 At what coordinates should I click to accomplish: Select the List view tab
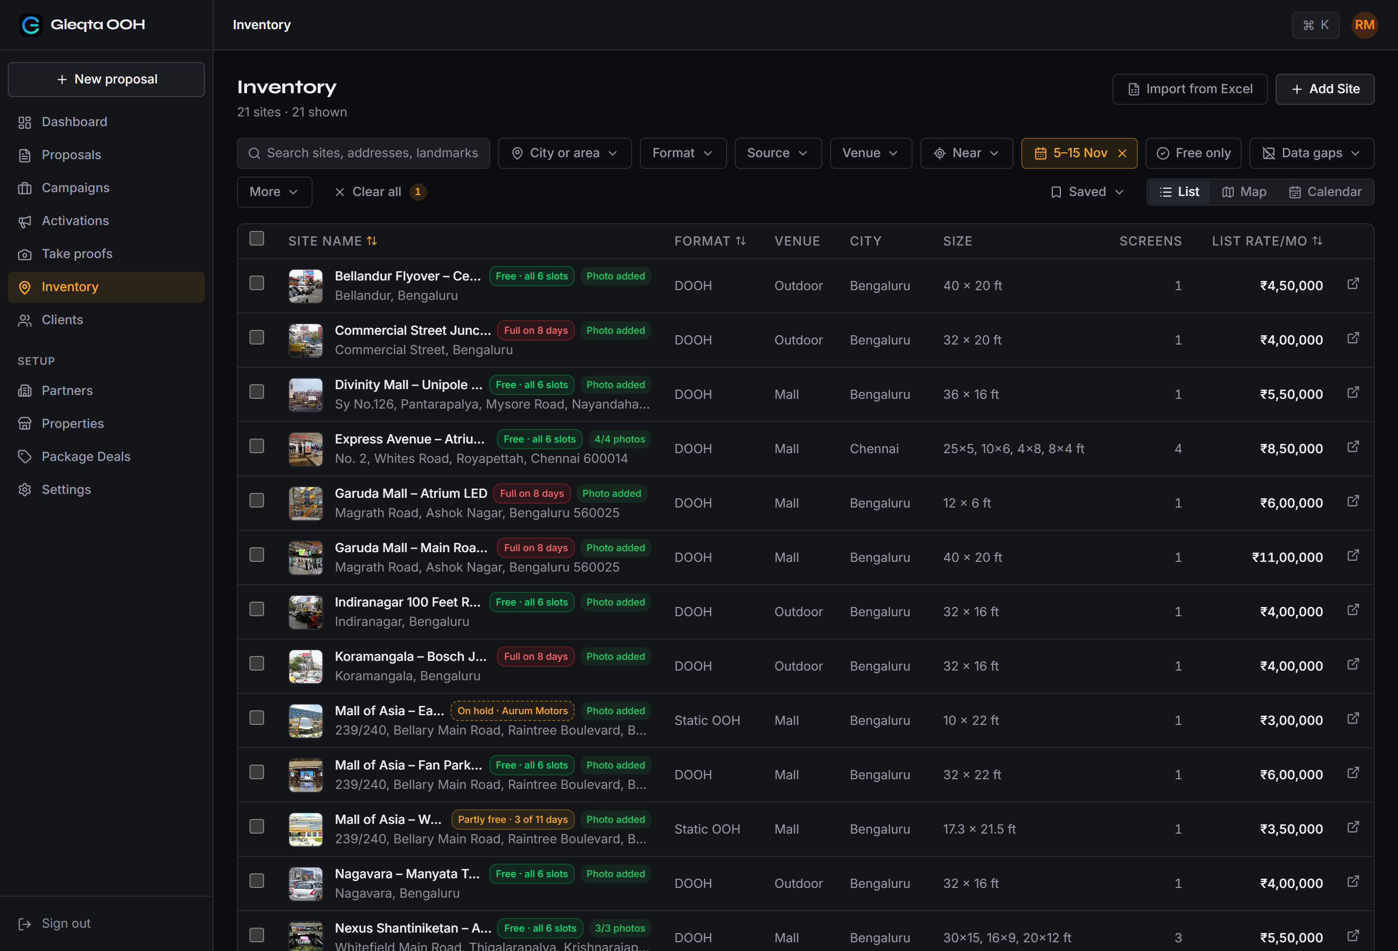pos(1180,192)
